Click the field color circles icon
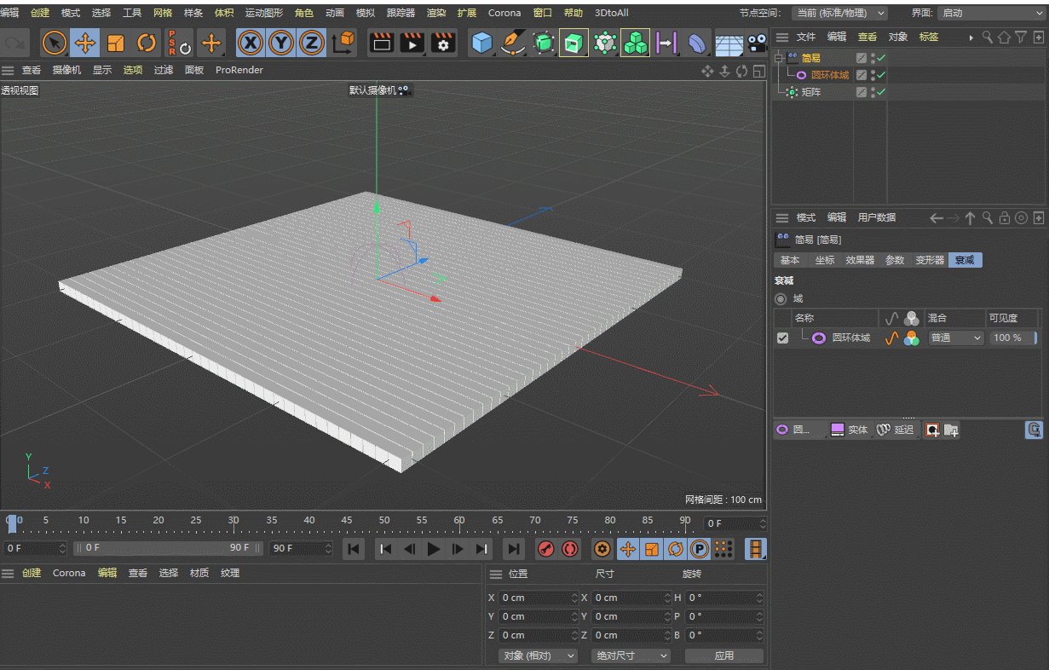Viewport: 1049px width, 670px height. coord(912,338)
